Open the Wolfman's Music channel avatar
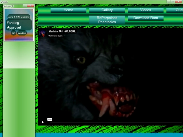The height and width of the screenshot is (137, 183). tap(42, 33)
